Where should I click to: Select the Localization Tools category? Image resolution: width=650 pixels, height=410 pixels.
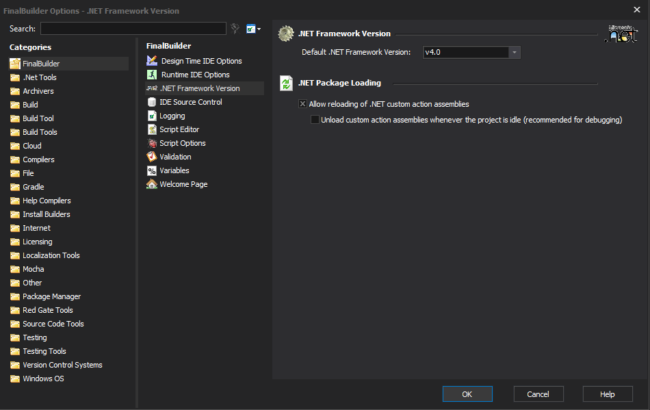(x=51, y=255)
